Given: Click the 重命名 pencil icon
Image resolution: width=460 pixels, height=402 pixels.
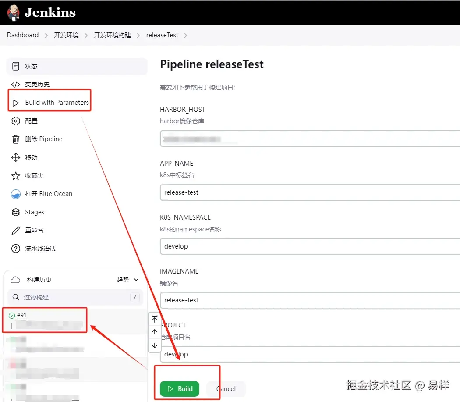Looking at the screenshot, I should click(x=15, y=231).
